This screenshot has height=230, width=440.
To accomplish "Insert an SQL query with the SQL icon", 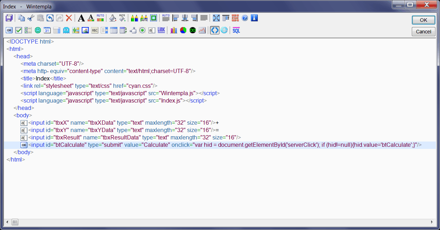I will 236,30.
